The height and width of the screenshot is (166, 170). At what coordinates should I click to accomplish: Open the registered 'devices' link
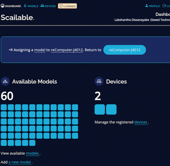[141, 122]
